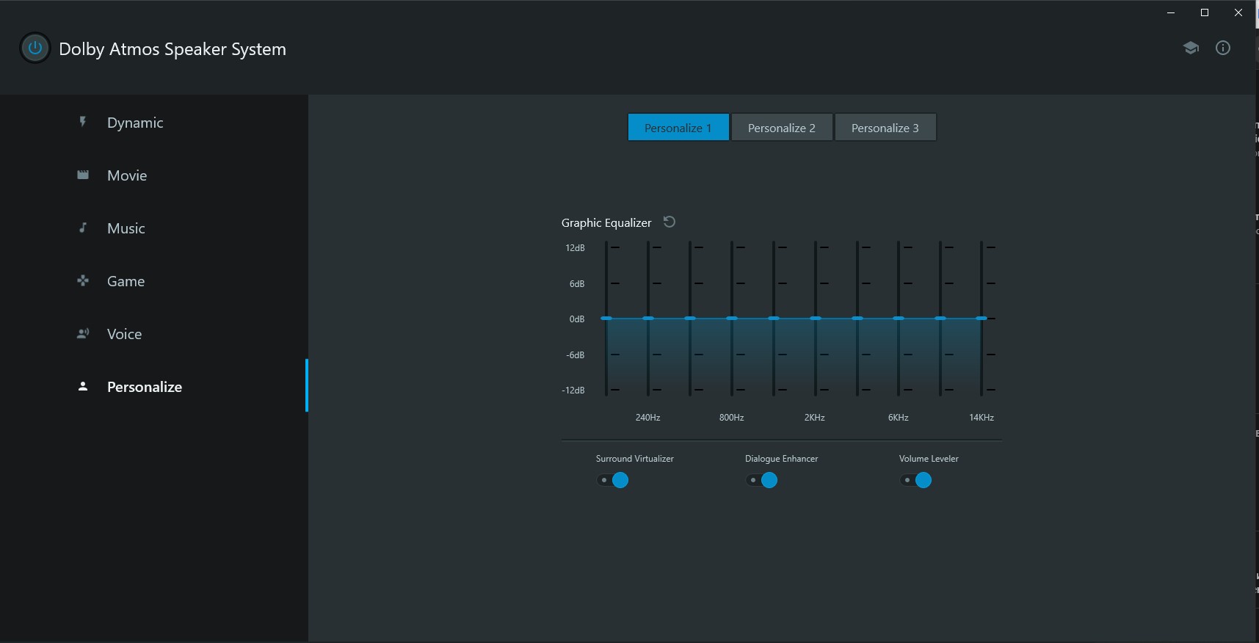Image resolution: width=1259 pixels, height=643 pixels.
Task: Minimize the Dolby Atmos window
Action: point(1171,12)
